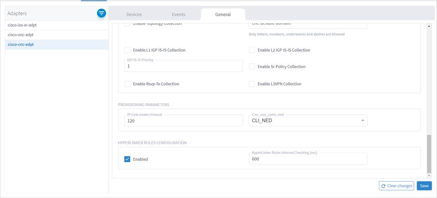This screenshot has height=198, width=437.
Task: Select the cisco-ios-xr-adpt adapter
Action: coord(56,25)
